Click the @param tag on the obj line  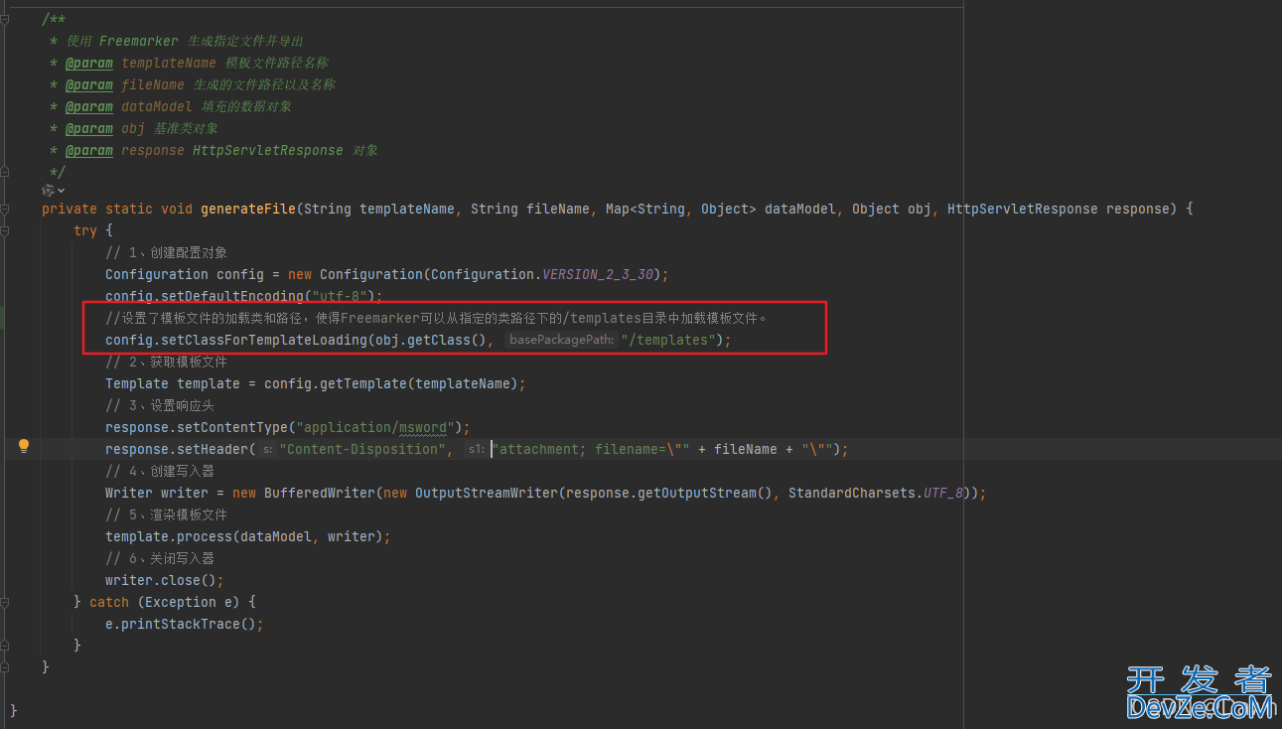click(x=89, y=128)
